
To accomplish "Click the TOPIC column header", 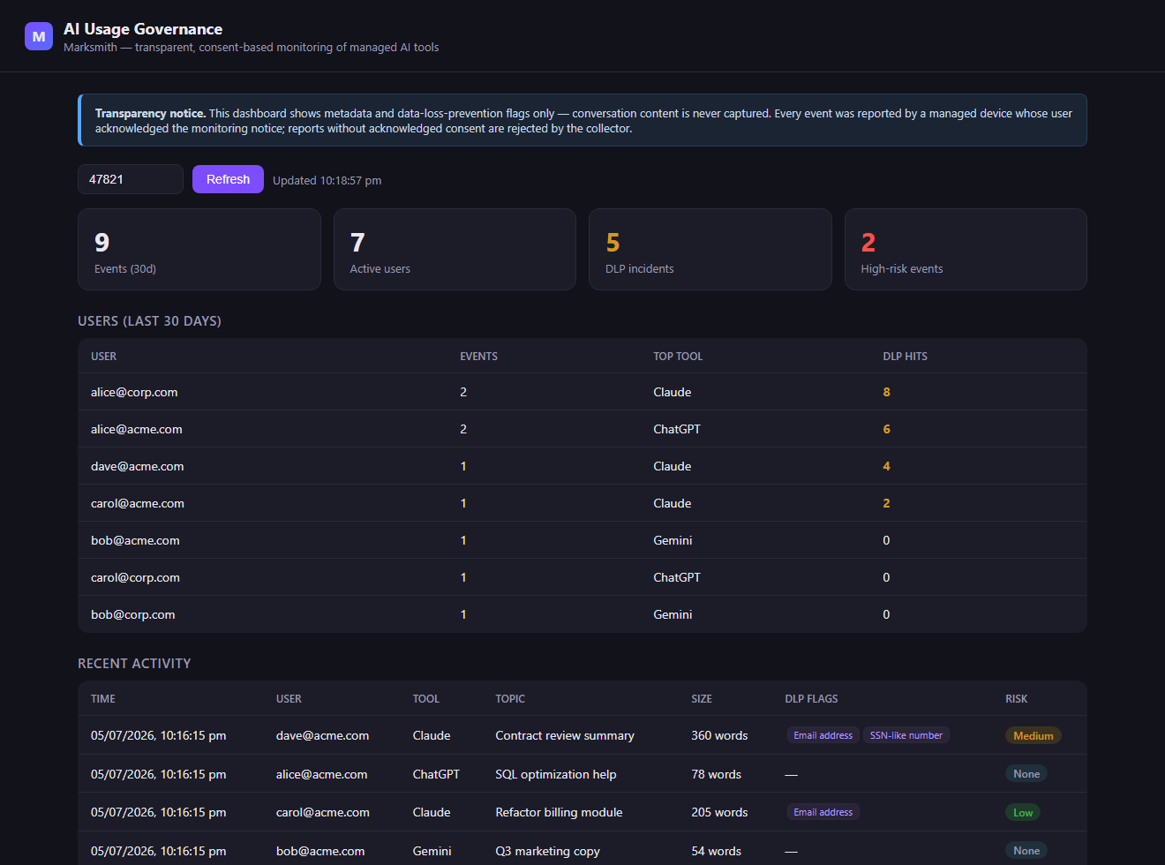I will point(510,699).
